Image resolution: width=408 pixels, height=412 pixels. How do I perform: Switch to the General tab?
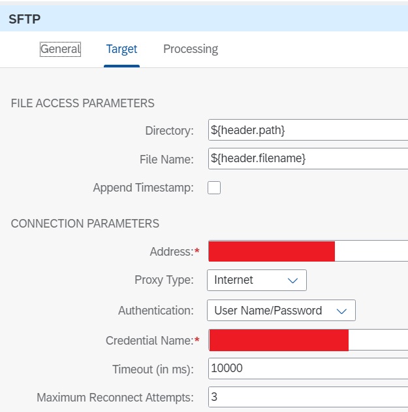[61, 49]
